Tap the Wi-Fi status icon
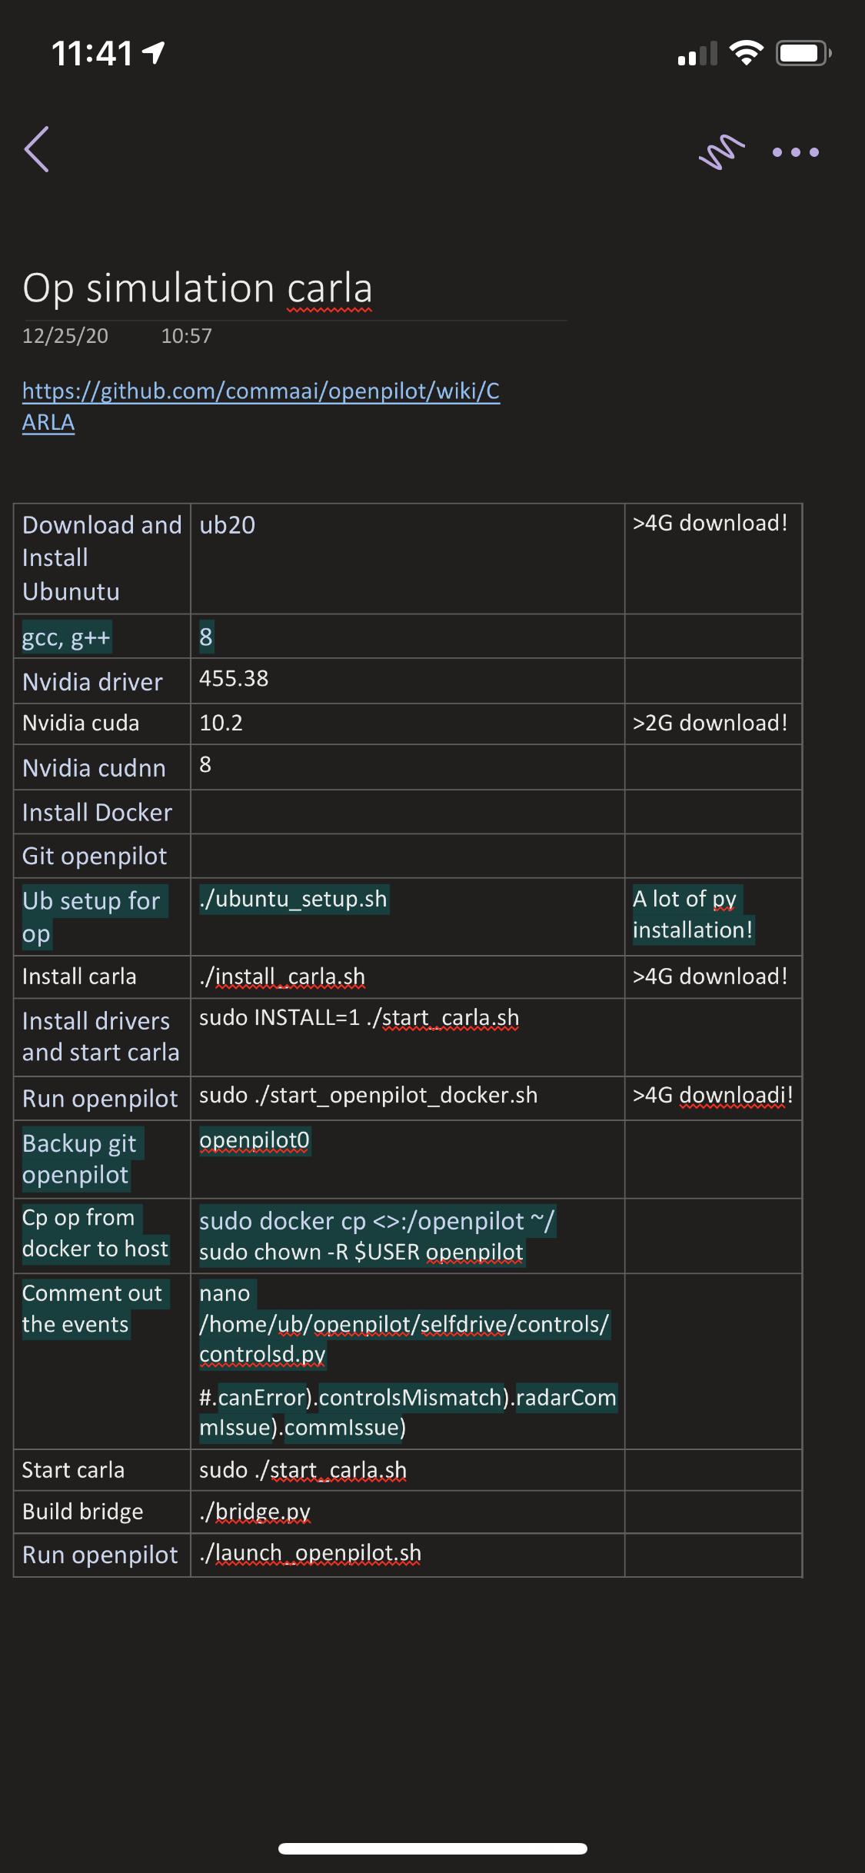865x1873 pixels. point(744,51)
